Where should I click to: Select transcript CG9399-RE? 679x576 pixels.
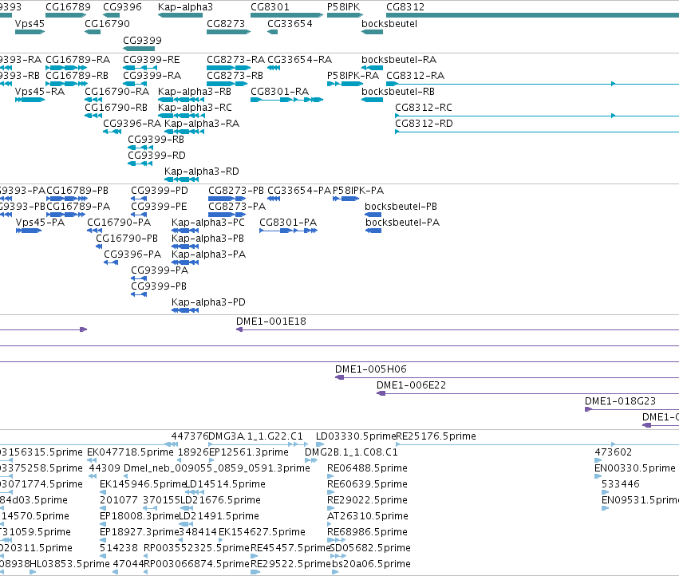[x=151, y=59]
